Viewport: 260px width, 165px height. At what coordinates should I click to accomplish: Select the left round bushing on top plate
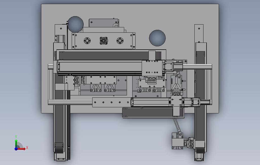87,41
